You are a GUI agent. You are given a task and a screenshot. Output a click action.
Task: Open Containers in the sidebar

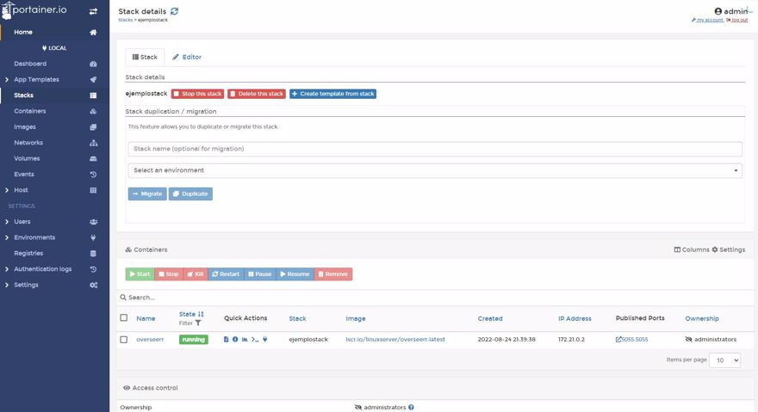(30, 111)
